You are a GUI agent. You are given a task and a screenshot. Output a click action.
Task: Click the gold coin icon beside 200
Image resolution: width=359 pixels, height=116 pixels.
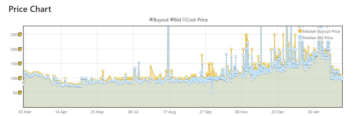pos(20,49)
